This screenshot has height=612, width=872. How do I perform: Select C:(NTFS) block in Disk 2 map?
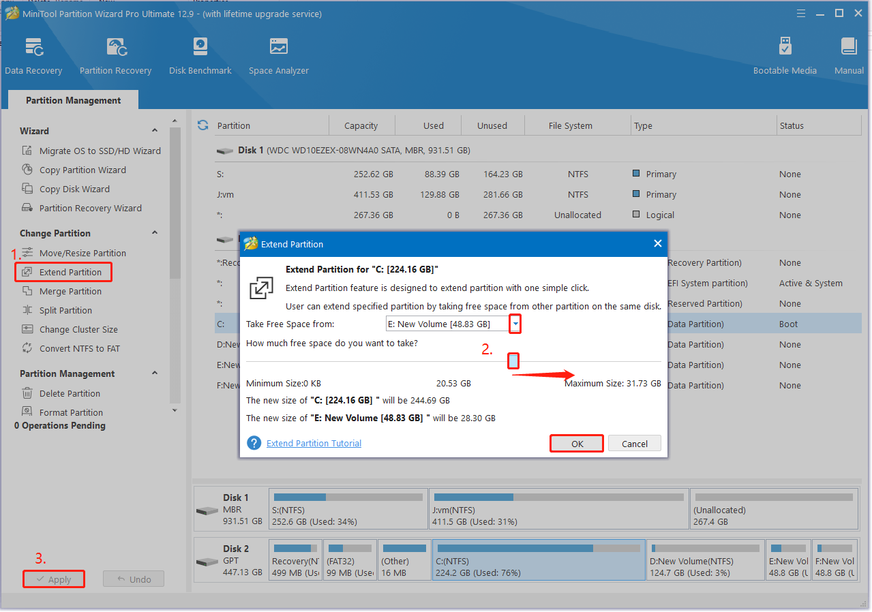coord(539,560)
